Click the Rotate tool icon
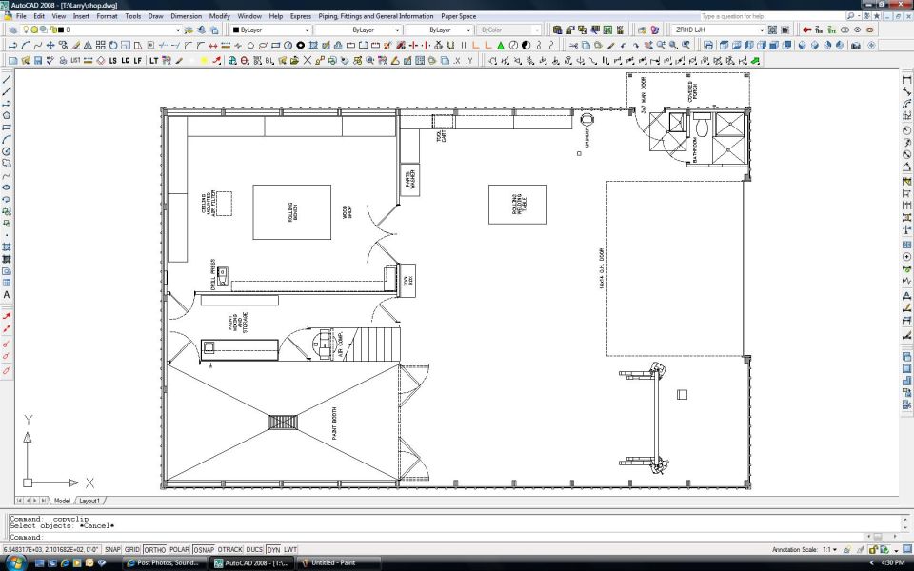 (x=113, y=45)
